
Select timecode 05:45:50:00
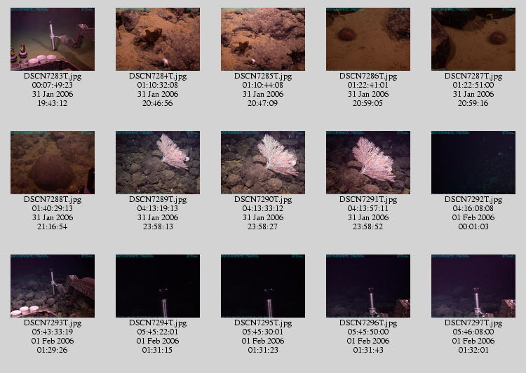tap(368, 332)
